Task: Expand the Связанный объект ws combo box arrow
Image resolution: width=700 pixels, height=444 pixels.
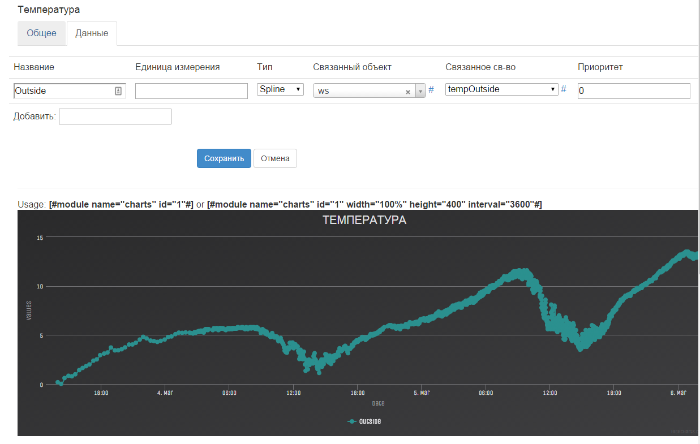Action: coord(420,91)
